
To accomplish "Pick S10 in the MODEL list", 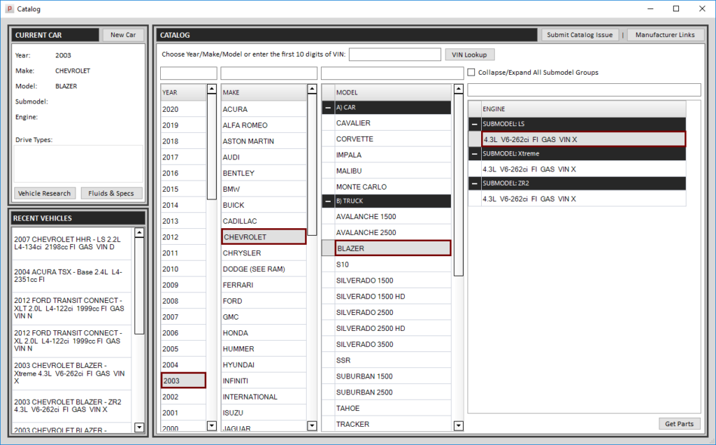I will click(393, 264).
